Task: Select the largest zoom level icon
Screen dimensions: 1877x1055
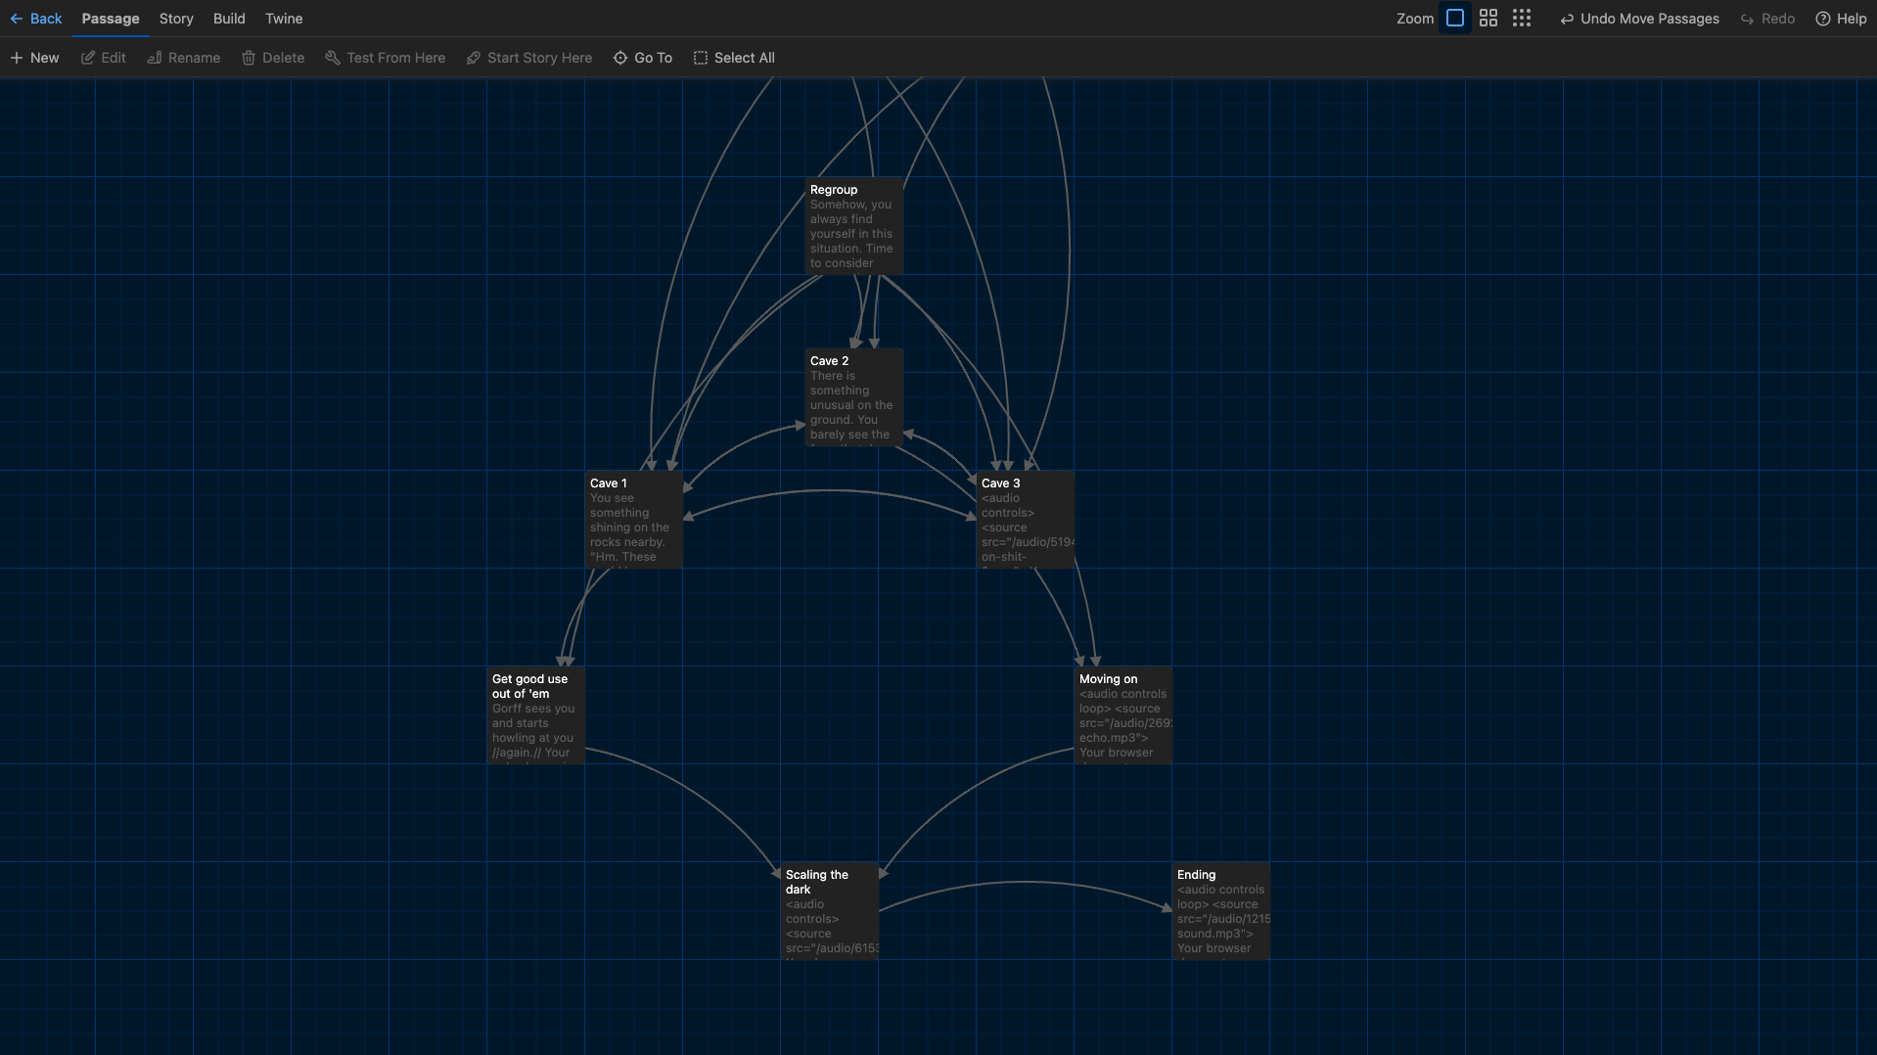Action: pos(1455,19)
